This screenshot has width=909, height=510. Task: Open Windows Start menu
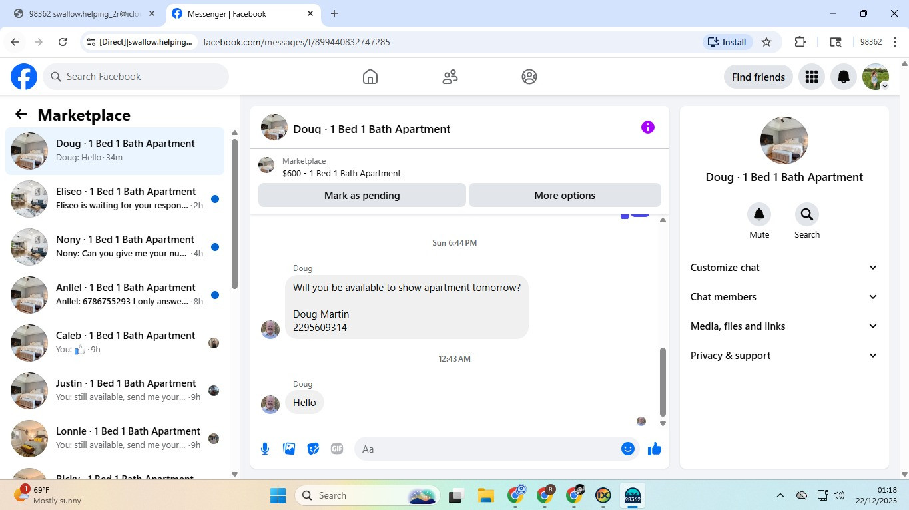pos(278,495)
